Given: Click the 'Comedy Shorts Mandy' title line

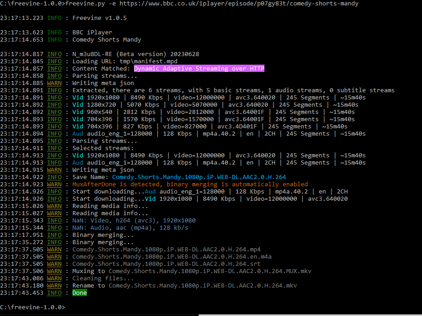Looking at the screenshot, I should (106, 40).
